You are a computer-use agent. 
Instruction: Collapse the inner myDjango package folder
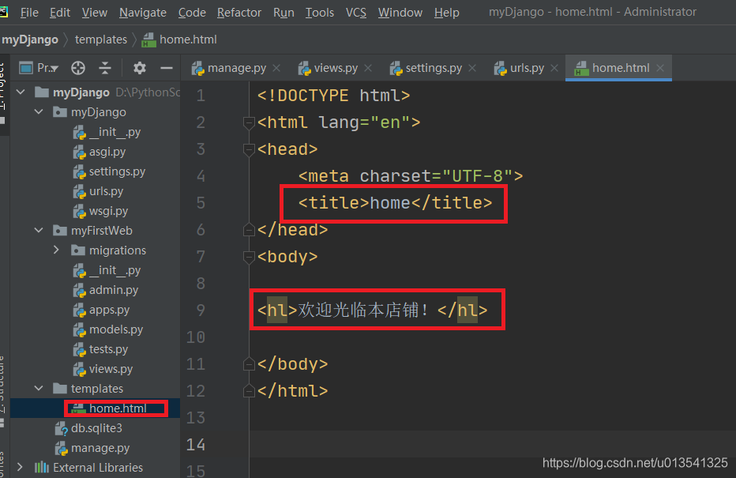tap(39, 111)
